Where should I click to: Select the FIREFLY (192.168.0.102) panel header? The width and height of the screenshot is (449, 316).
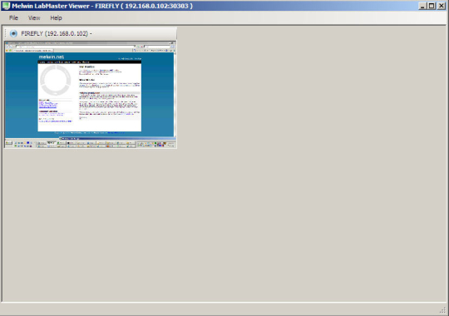[90, 33]
